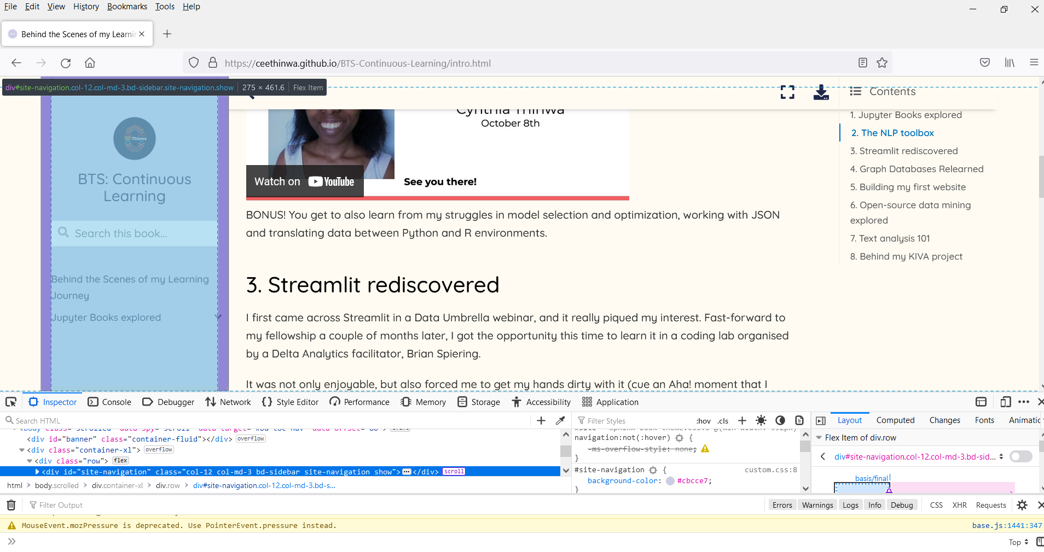Screen dimensions: 1044x552
Task: Open the Top context selector
Action: [x=1019, y=542]
